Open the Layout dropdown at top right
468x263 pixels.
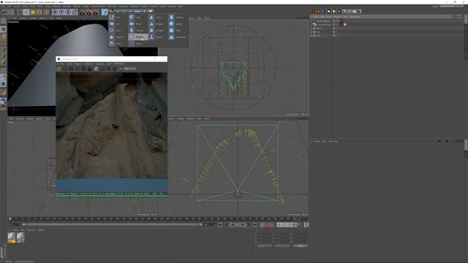[451, 7]
